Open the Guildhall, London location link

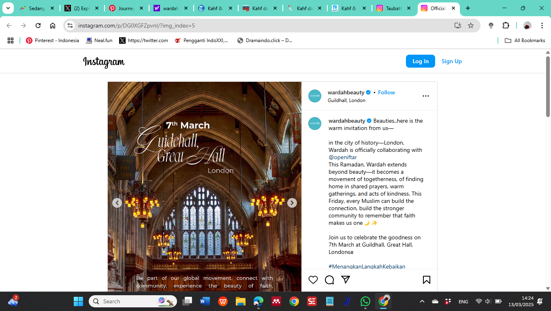pyautogui.click(x=346, y=100)
